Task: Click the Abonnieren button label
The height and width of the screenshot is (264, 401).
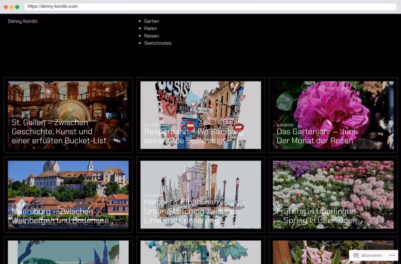Action: (371, 255)
